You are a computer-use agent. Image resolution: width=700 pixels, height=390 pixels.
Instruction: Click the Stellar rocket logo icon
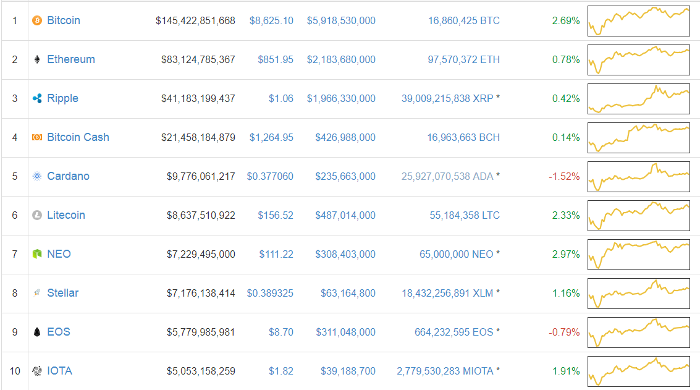37,292
